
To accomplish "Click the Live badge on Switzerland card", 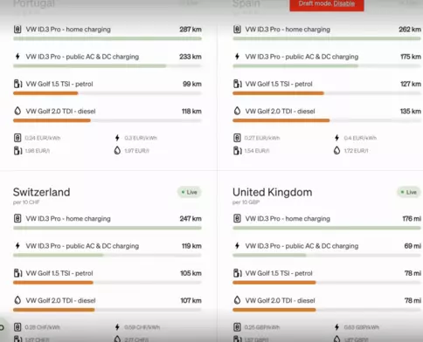I will click(x=190, y=192).
